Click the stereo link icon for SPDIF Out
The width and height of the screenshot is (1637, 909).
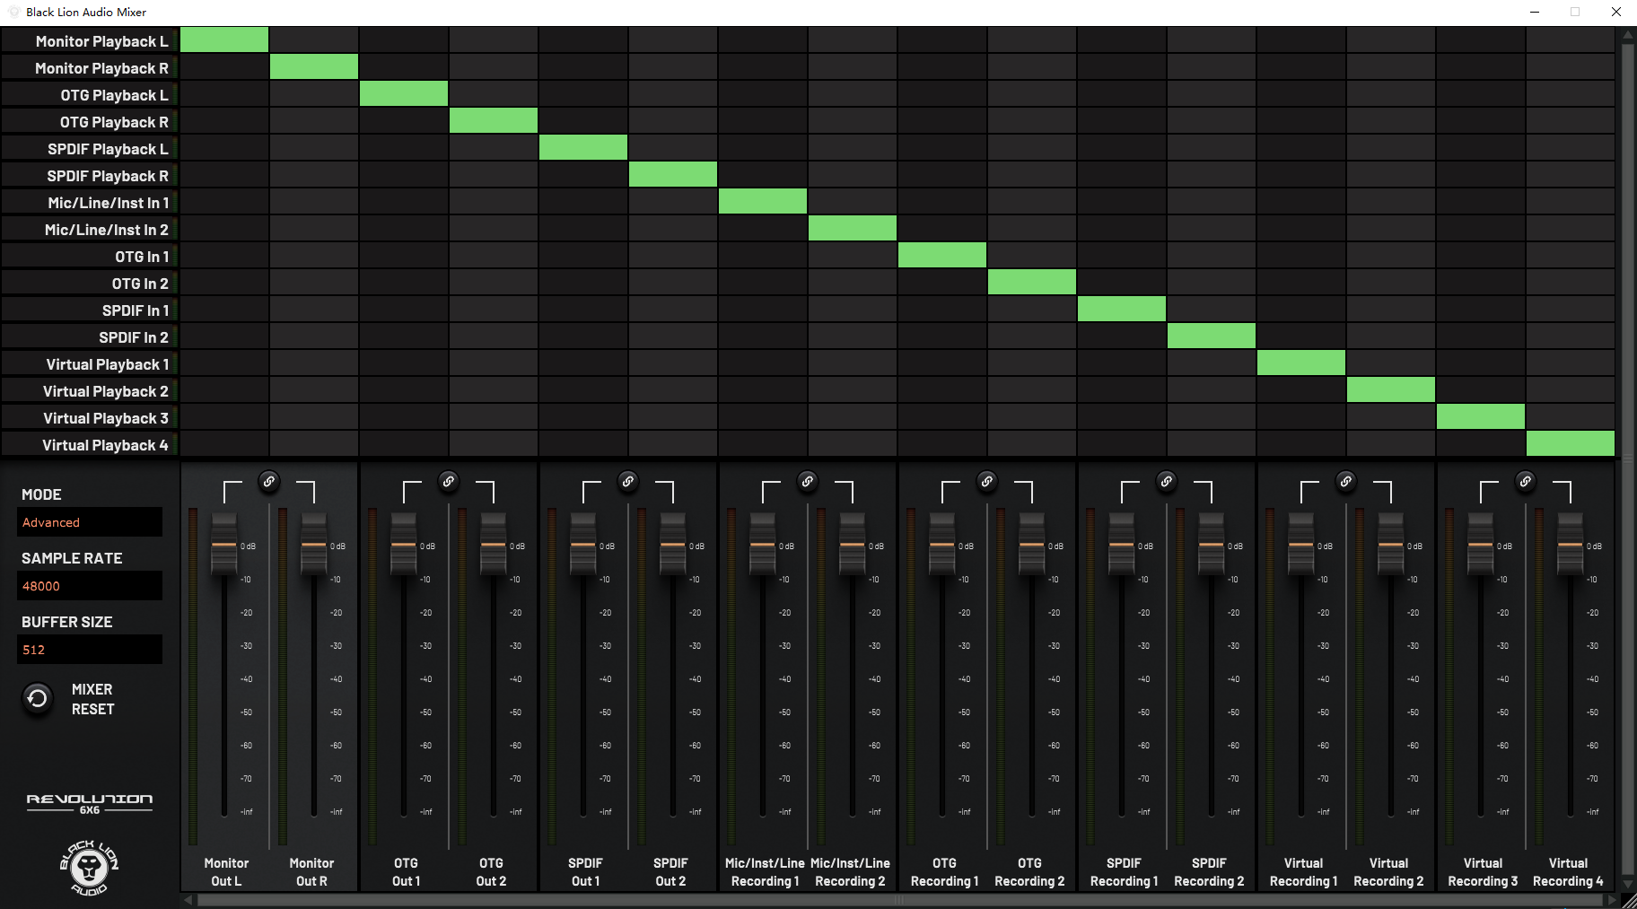[628, 482]
